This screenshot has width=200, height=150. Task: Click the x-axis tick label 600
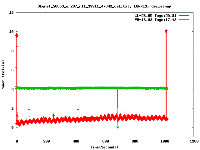tap(106, 141)
